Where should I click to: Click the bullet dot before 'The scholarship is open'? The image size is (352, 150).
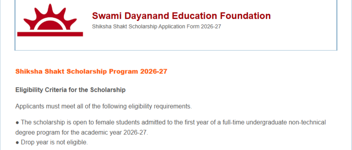tap(17, 123)
